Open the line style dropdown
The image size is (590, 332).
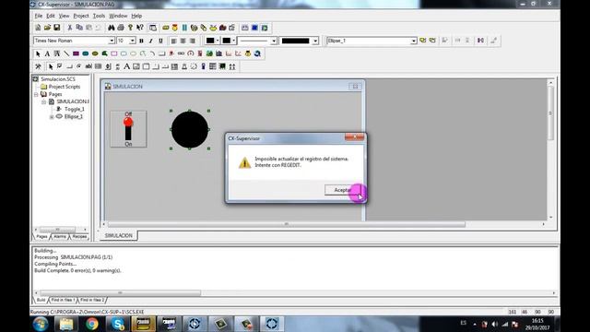274,41
